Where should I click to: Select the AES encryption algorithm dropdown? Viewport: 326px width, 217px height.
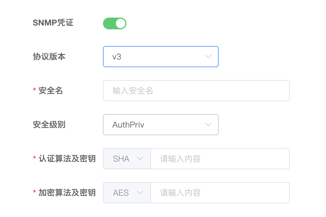[127, 193]
